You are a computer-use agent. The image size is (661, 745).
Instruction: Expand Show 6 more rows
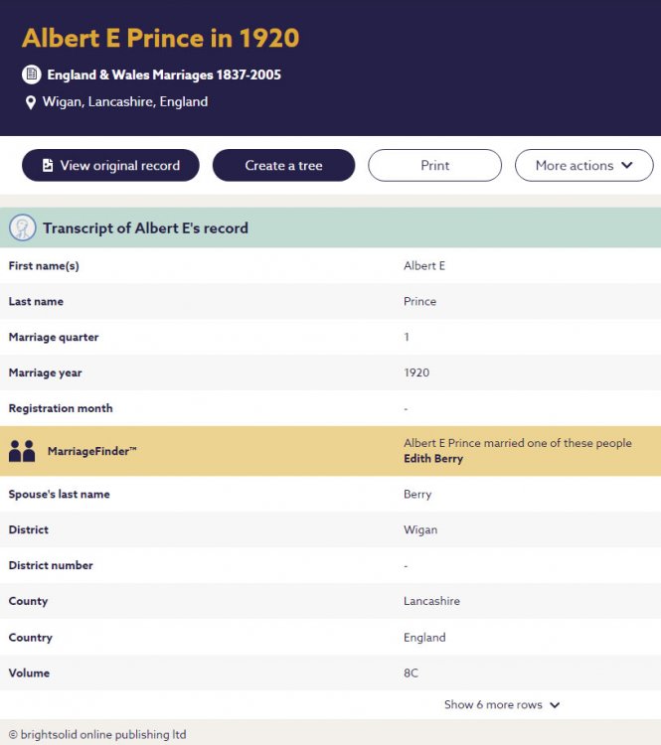point(493,704)
